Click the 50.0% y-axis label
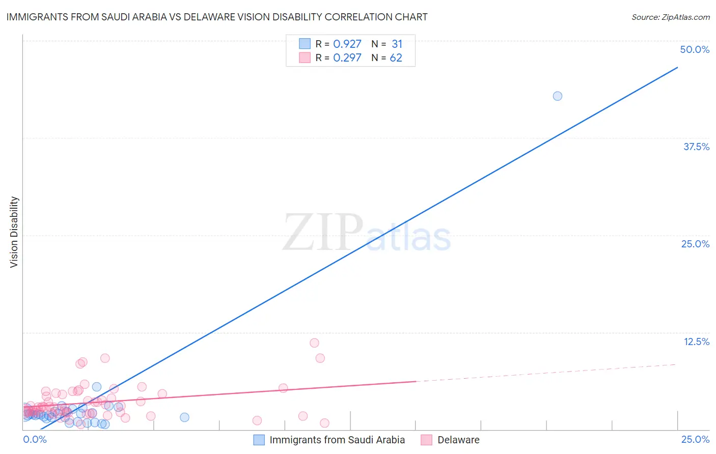Viewport: 716px width, 454px height. [695, 49]
